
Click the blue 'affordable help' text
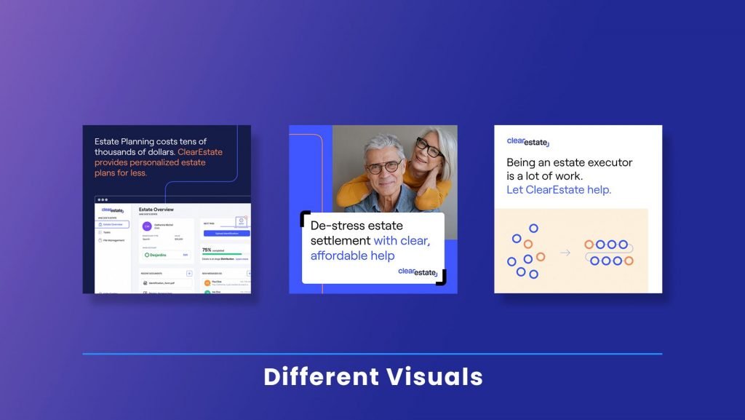(352, 255)
